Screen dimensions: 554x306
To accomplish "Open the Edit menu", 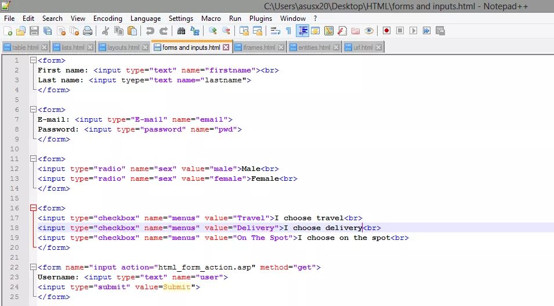I will point(28,19).
